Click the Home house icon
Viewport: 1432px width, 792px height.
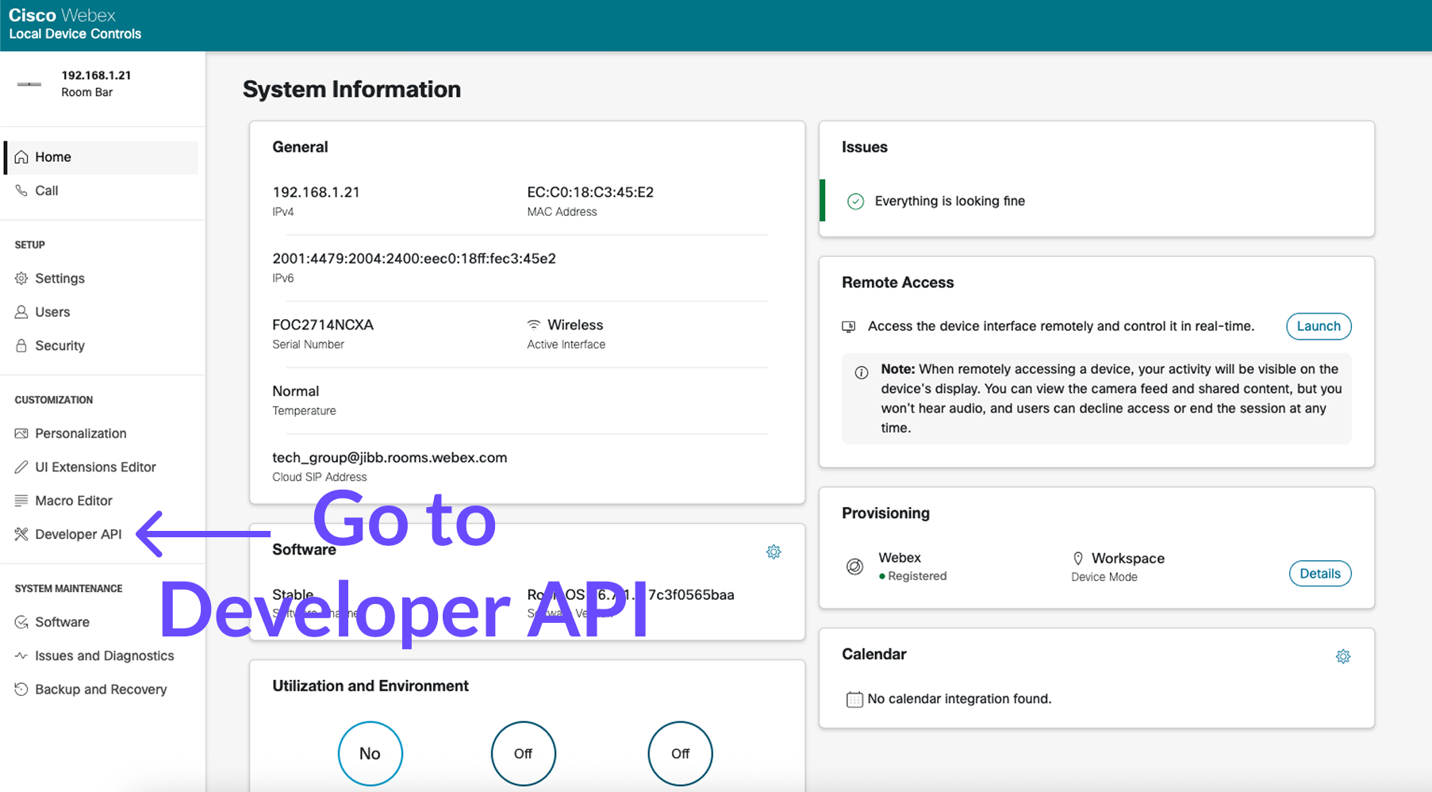tap(21, 157)
